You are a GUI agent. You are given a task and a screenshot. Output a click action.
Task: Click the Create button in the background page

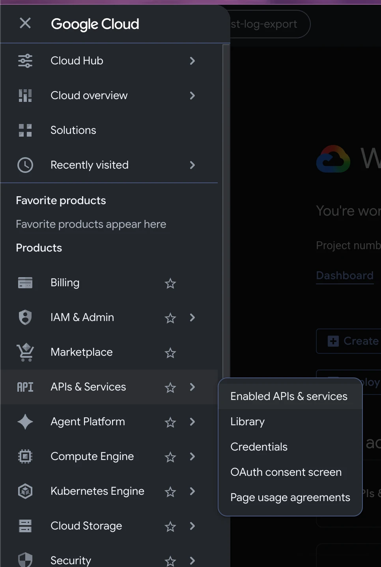click(349, 341)
